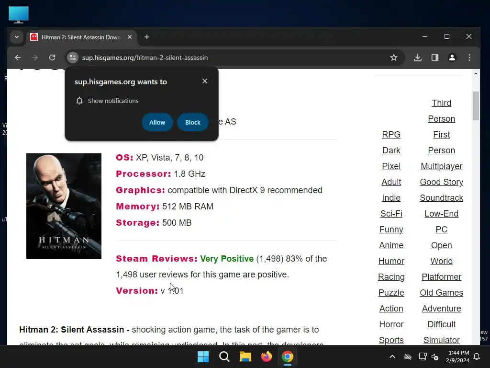The height and width of the screenshot is (368, 490).
Task: Open the Platformer tag
Action: [441, 277]
